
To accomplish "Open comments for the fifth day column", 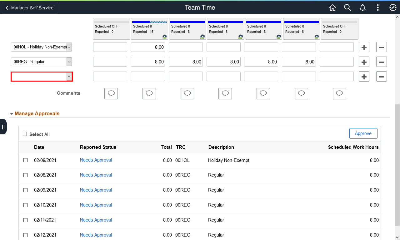I will (263, 93).
